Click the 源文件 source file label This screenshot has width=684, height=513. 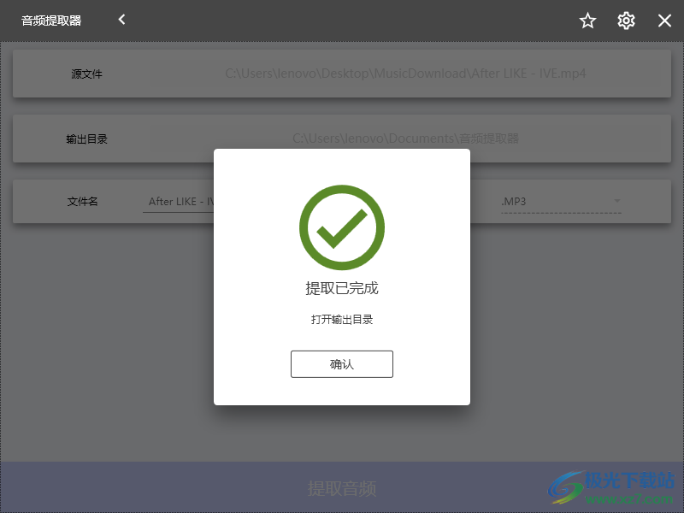pyautogui.click(x=87, y=74)
